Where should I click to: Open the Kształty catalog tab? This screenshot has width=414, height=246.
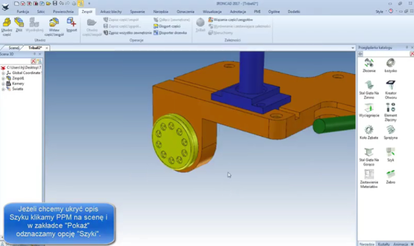click(383, 244)
